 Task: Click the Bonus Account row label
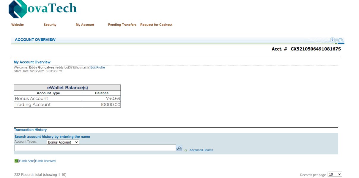32,98
